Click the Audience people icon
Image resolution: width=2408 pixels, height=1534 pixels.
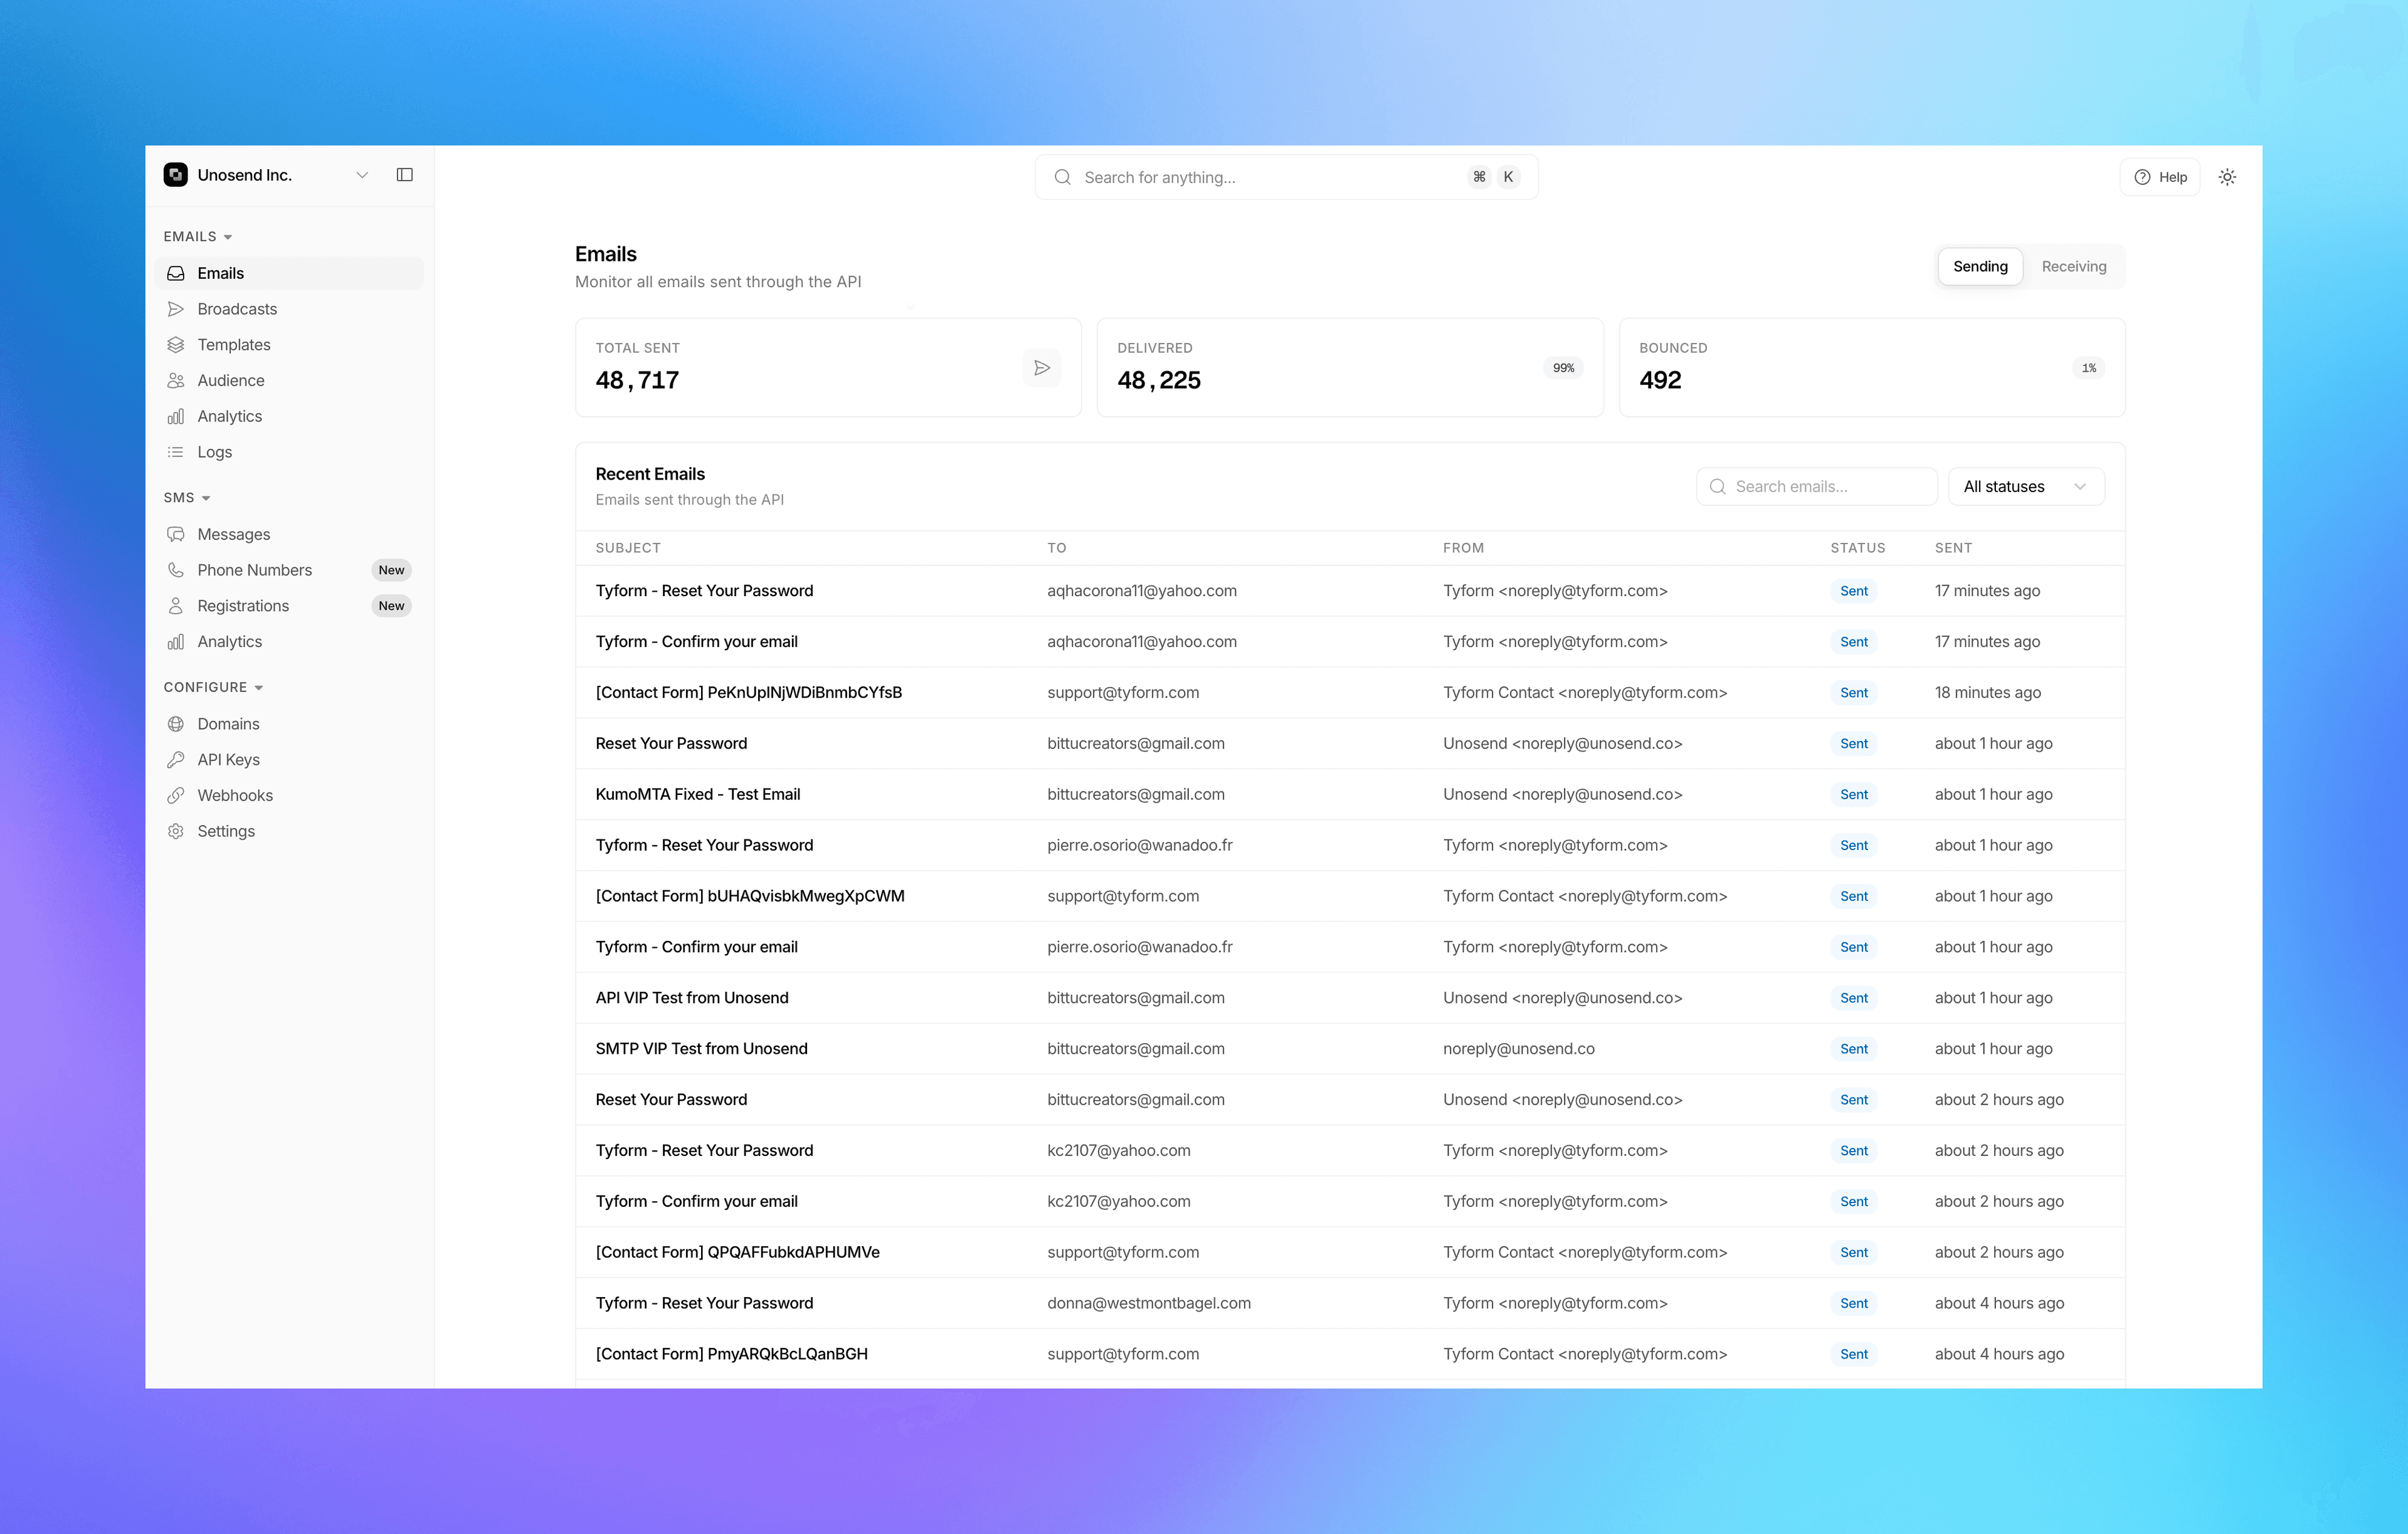coord(177,380)
